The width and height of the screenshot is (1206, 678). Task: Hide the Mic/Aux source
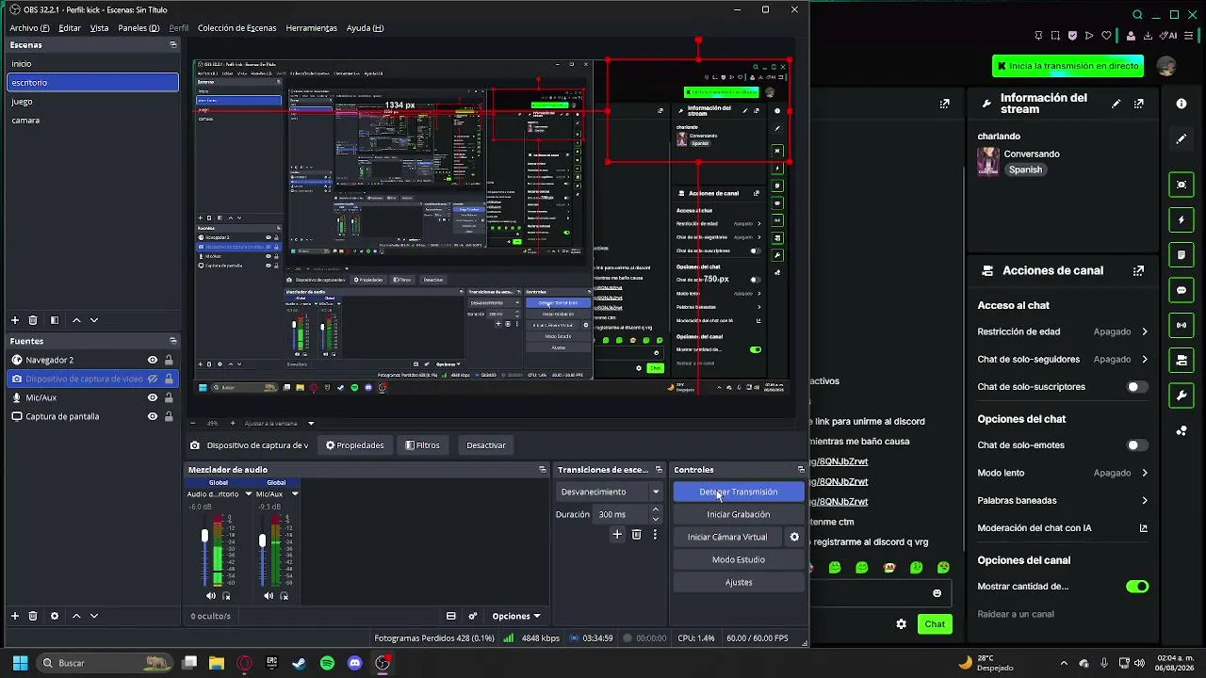[153, 397]
